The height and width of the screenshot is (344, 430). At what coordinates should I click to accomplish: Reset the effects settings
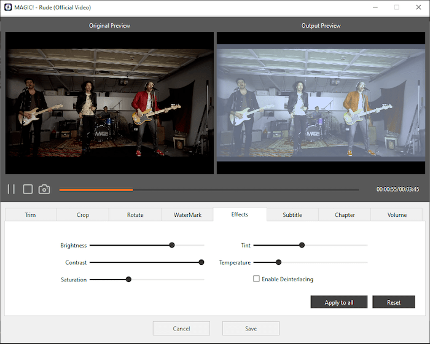(394, 302)
